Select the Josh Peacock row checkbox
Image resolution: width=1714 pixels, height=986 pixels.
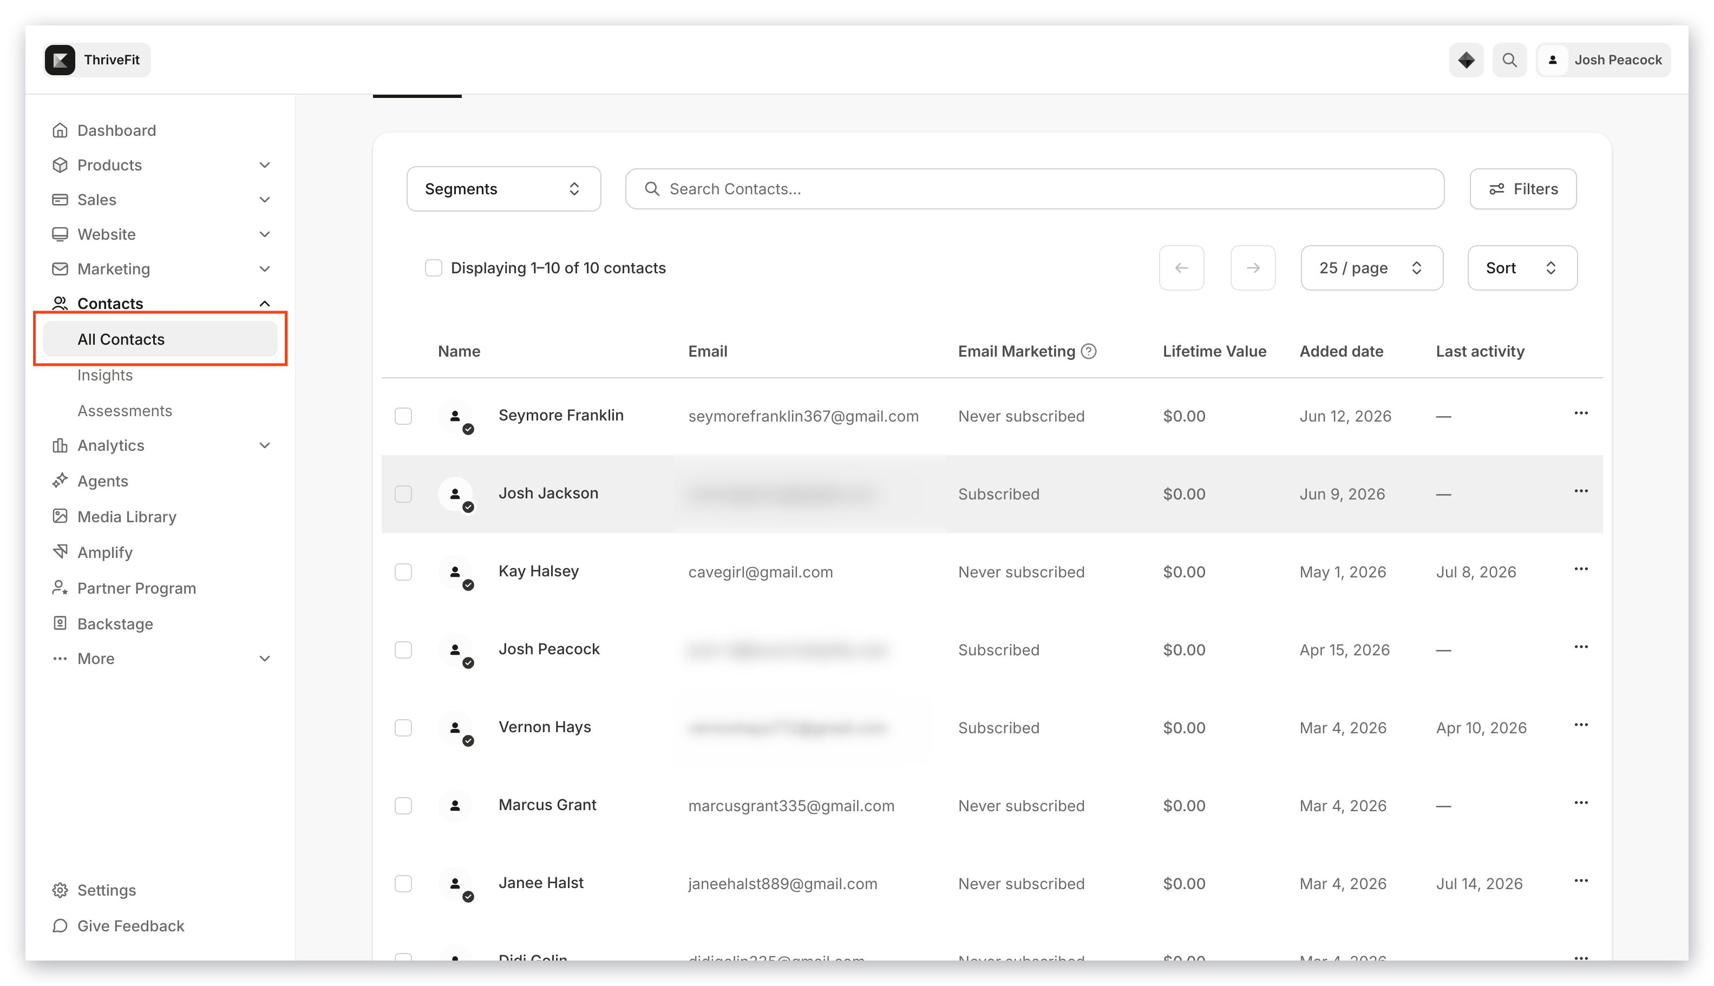[x=403, y=649]
